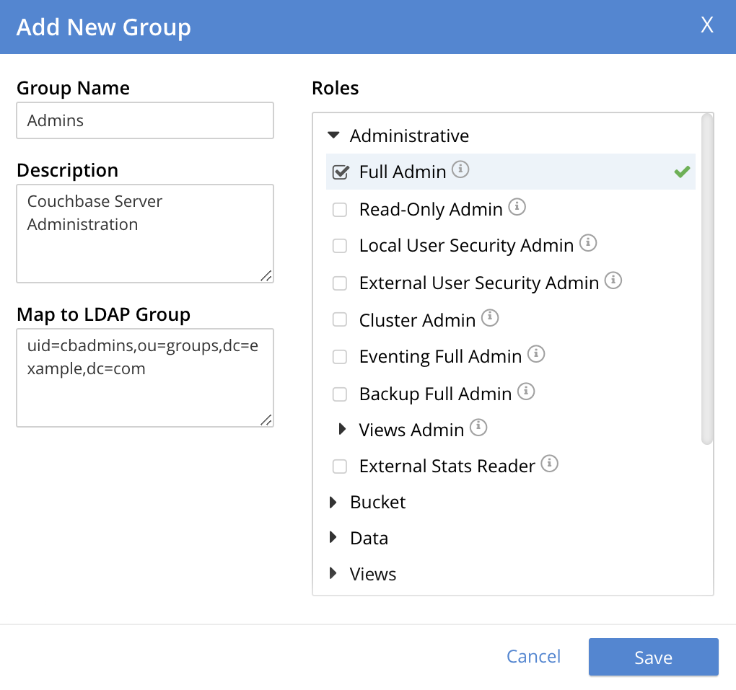Open the Data roles tree item
This screenshot has height=690, width=736.
(x=333, y=538)
